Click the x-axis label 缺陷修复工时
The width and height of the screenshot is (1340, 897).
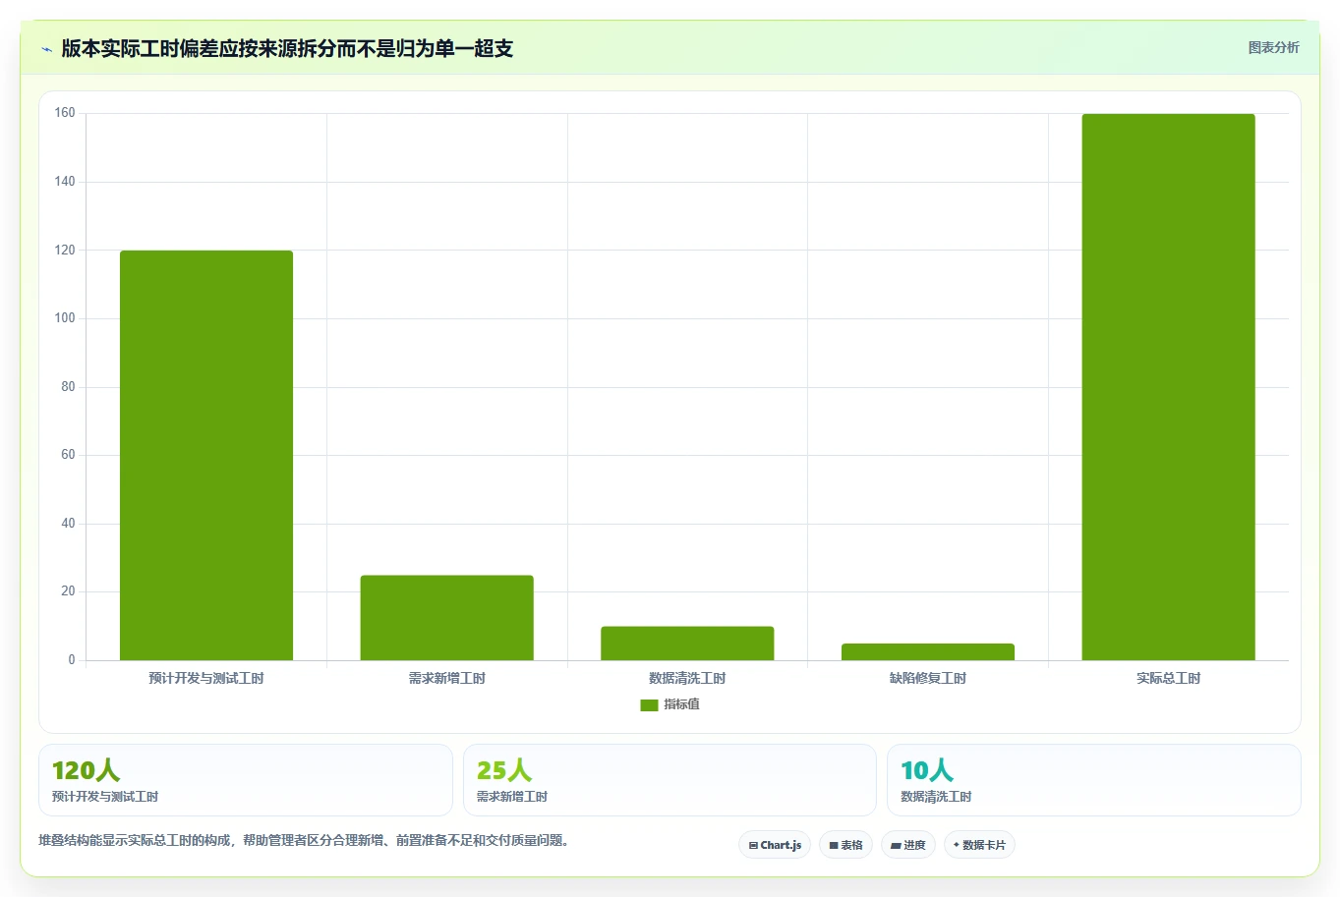click(928, 678)
